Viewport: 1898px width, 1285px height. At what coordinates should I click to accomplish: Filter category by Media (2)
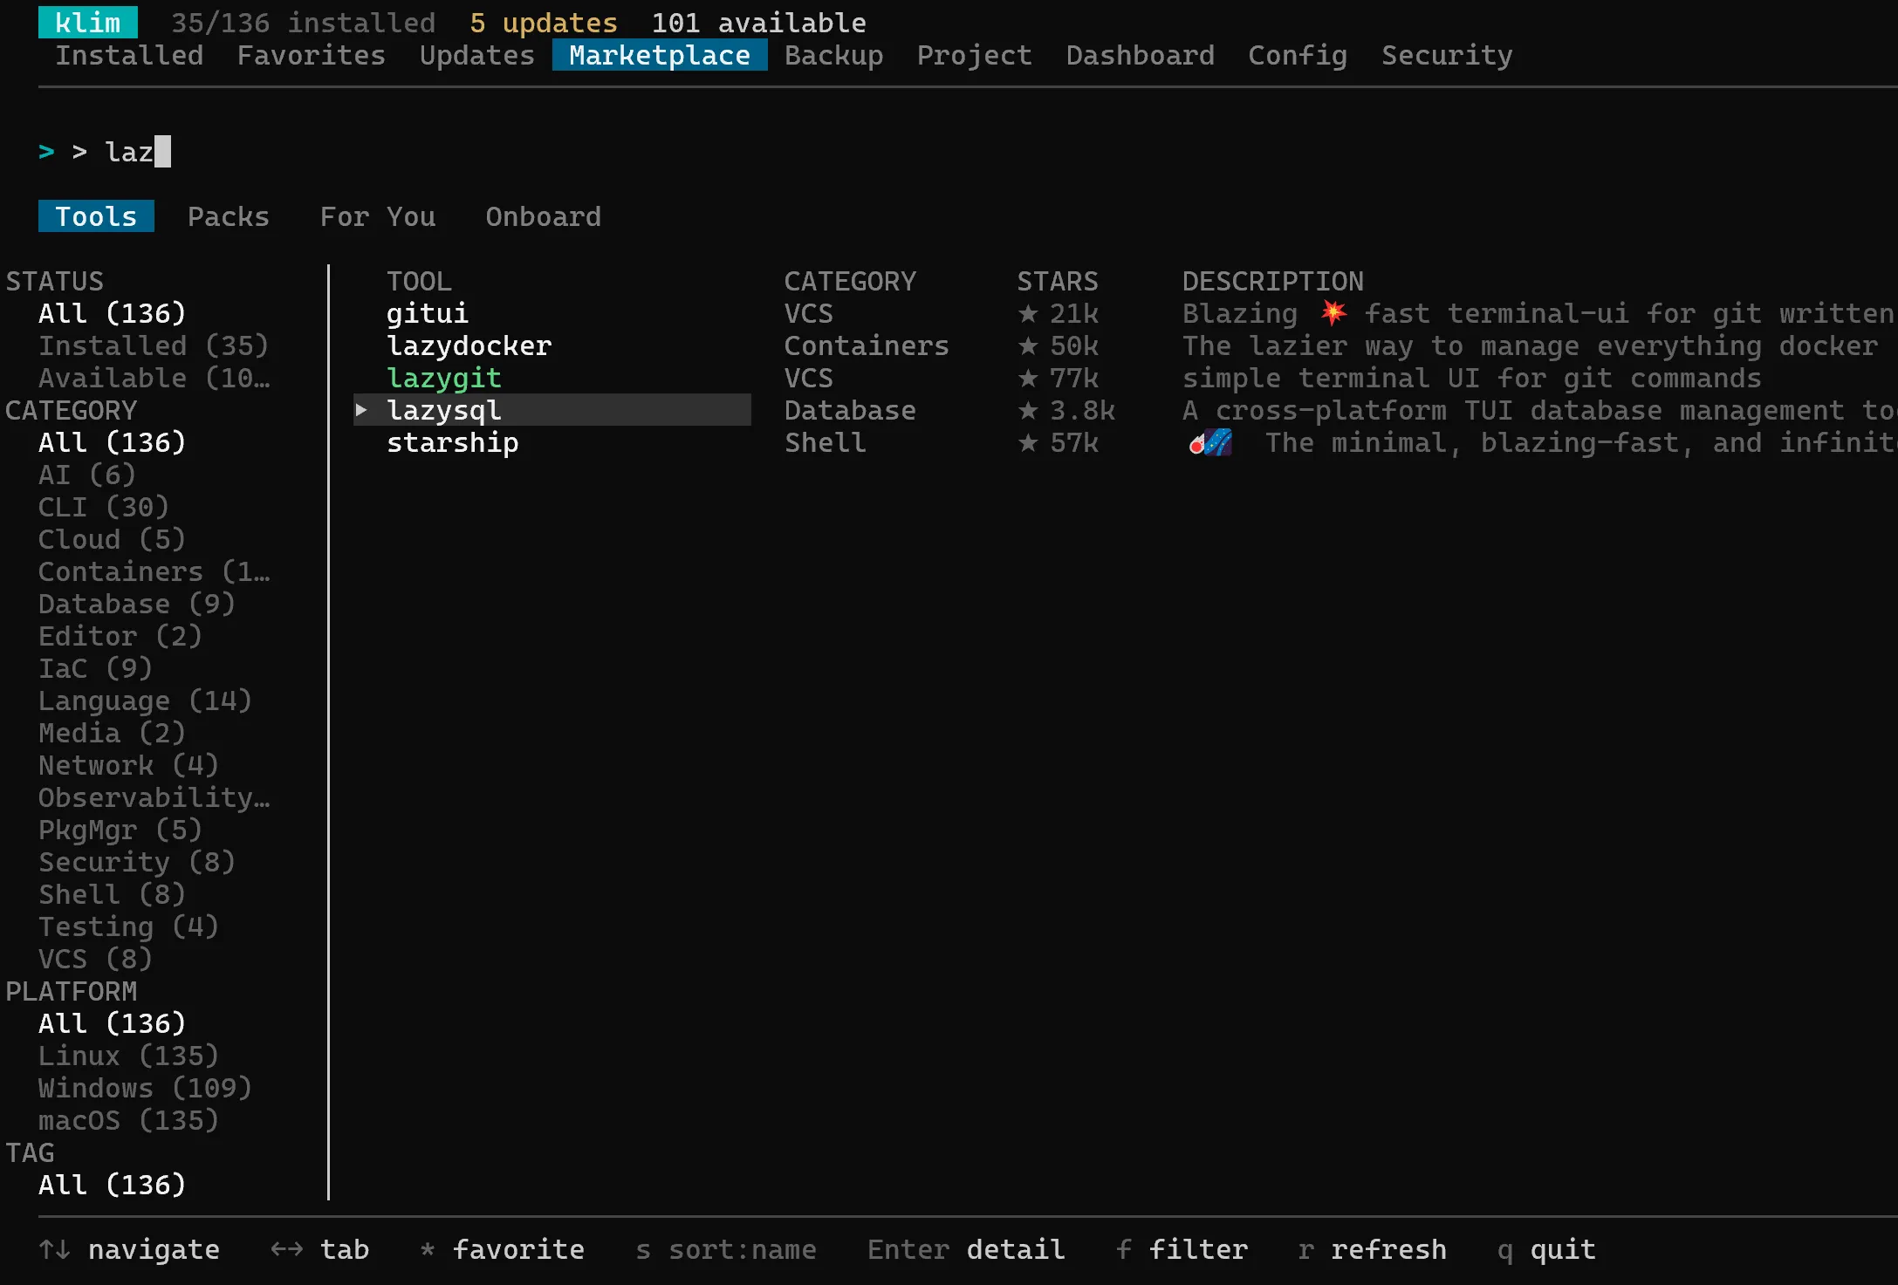[x=113, y=734]
